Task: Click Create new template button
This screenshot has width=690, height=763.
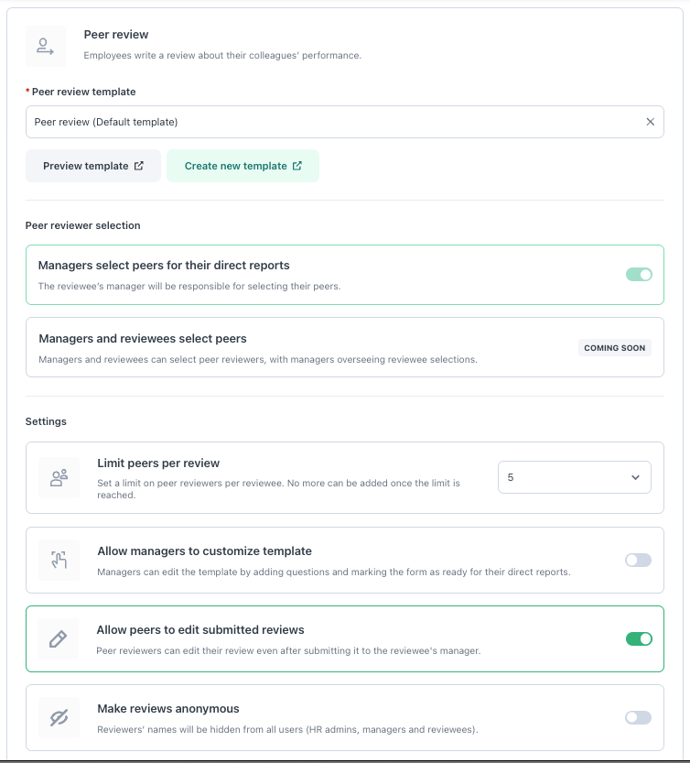Action: coord(243,167)
